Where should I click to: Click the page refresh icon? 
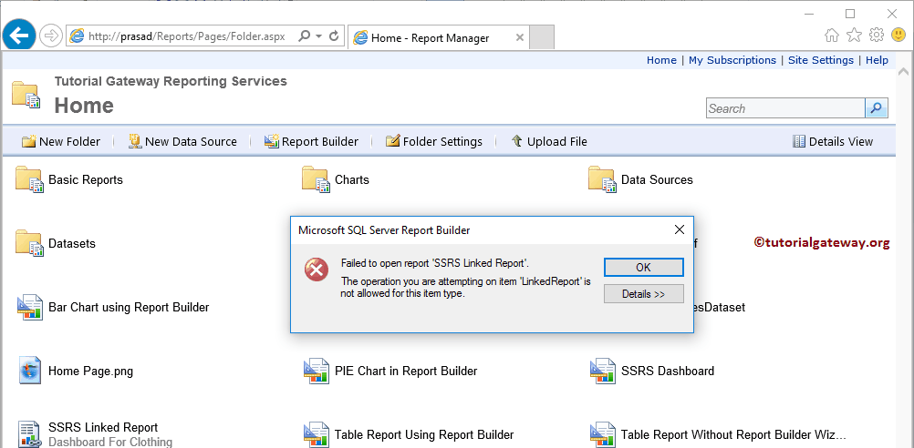[x=334, y=36]
